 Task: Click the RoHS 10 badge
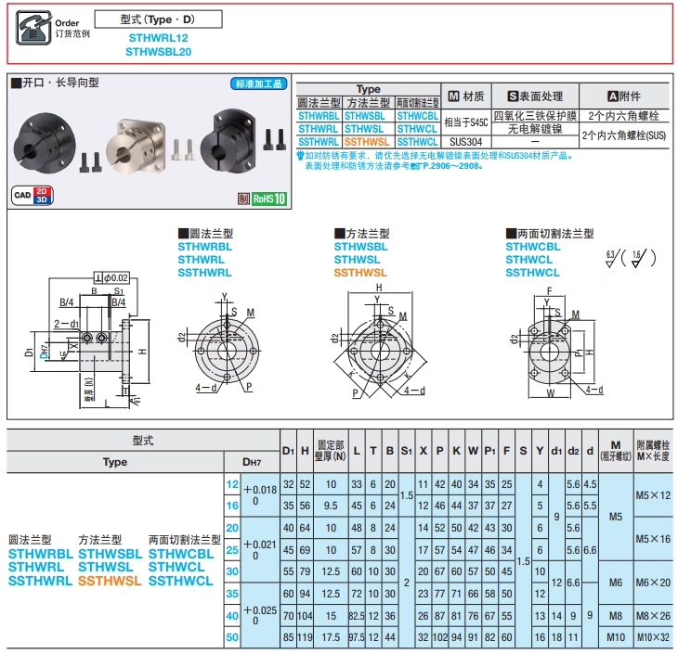(269, 199)
